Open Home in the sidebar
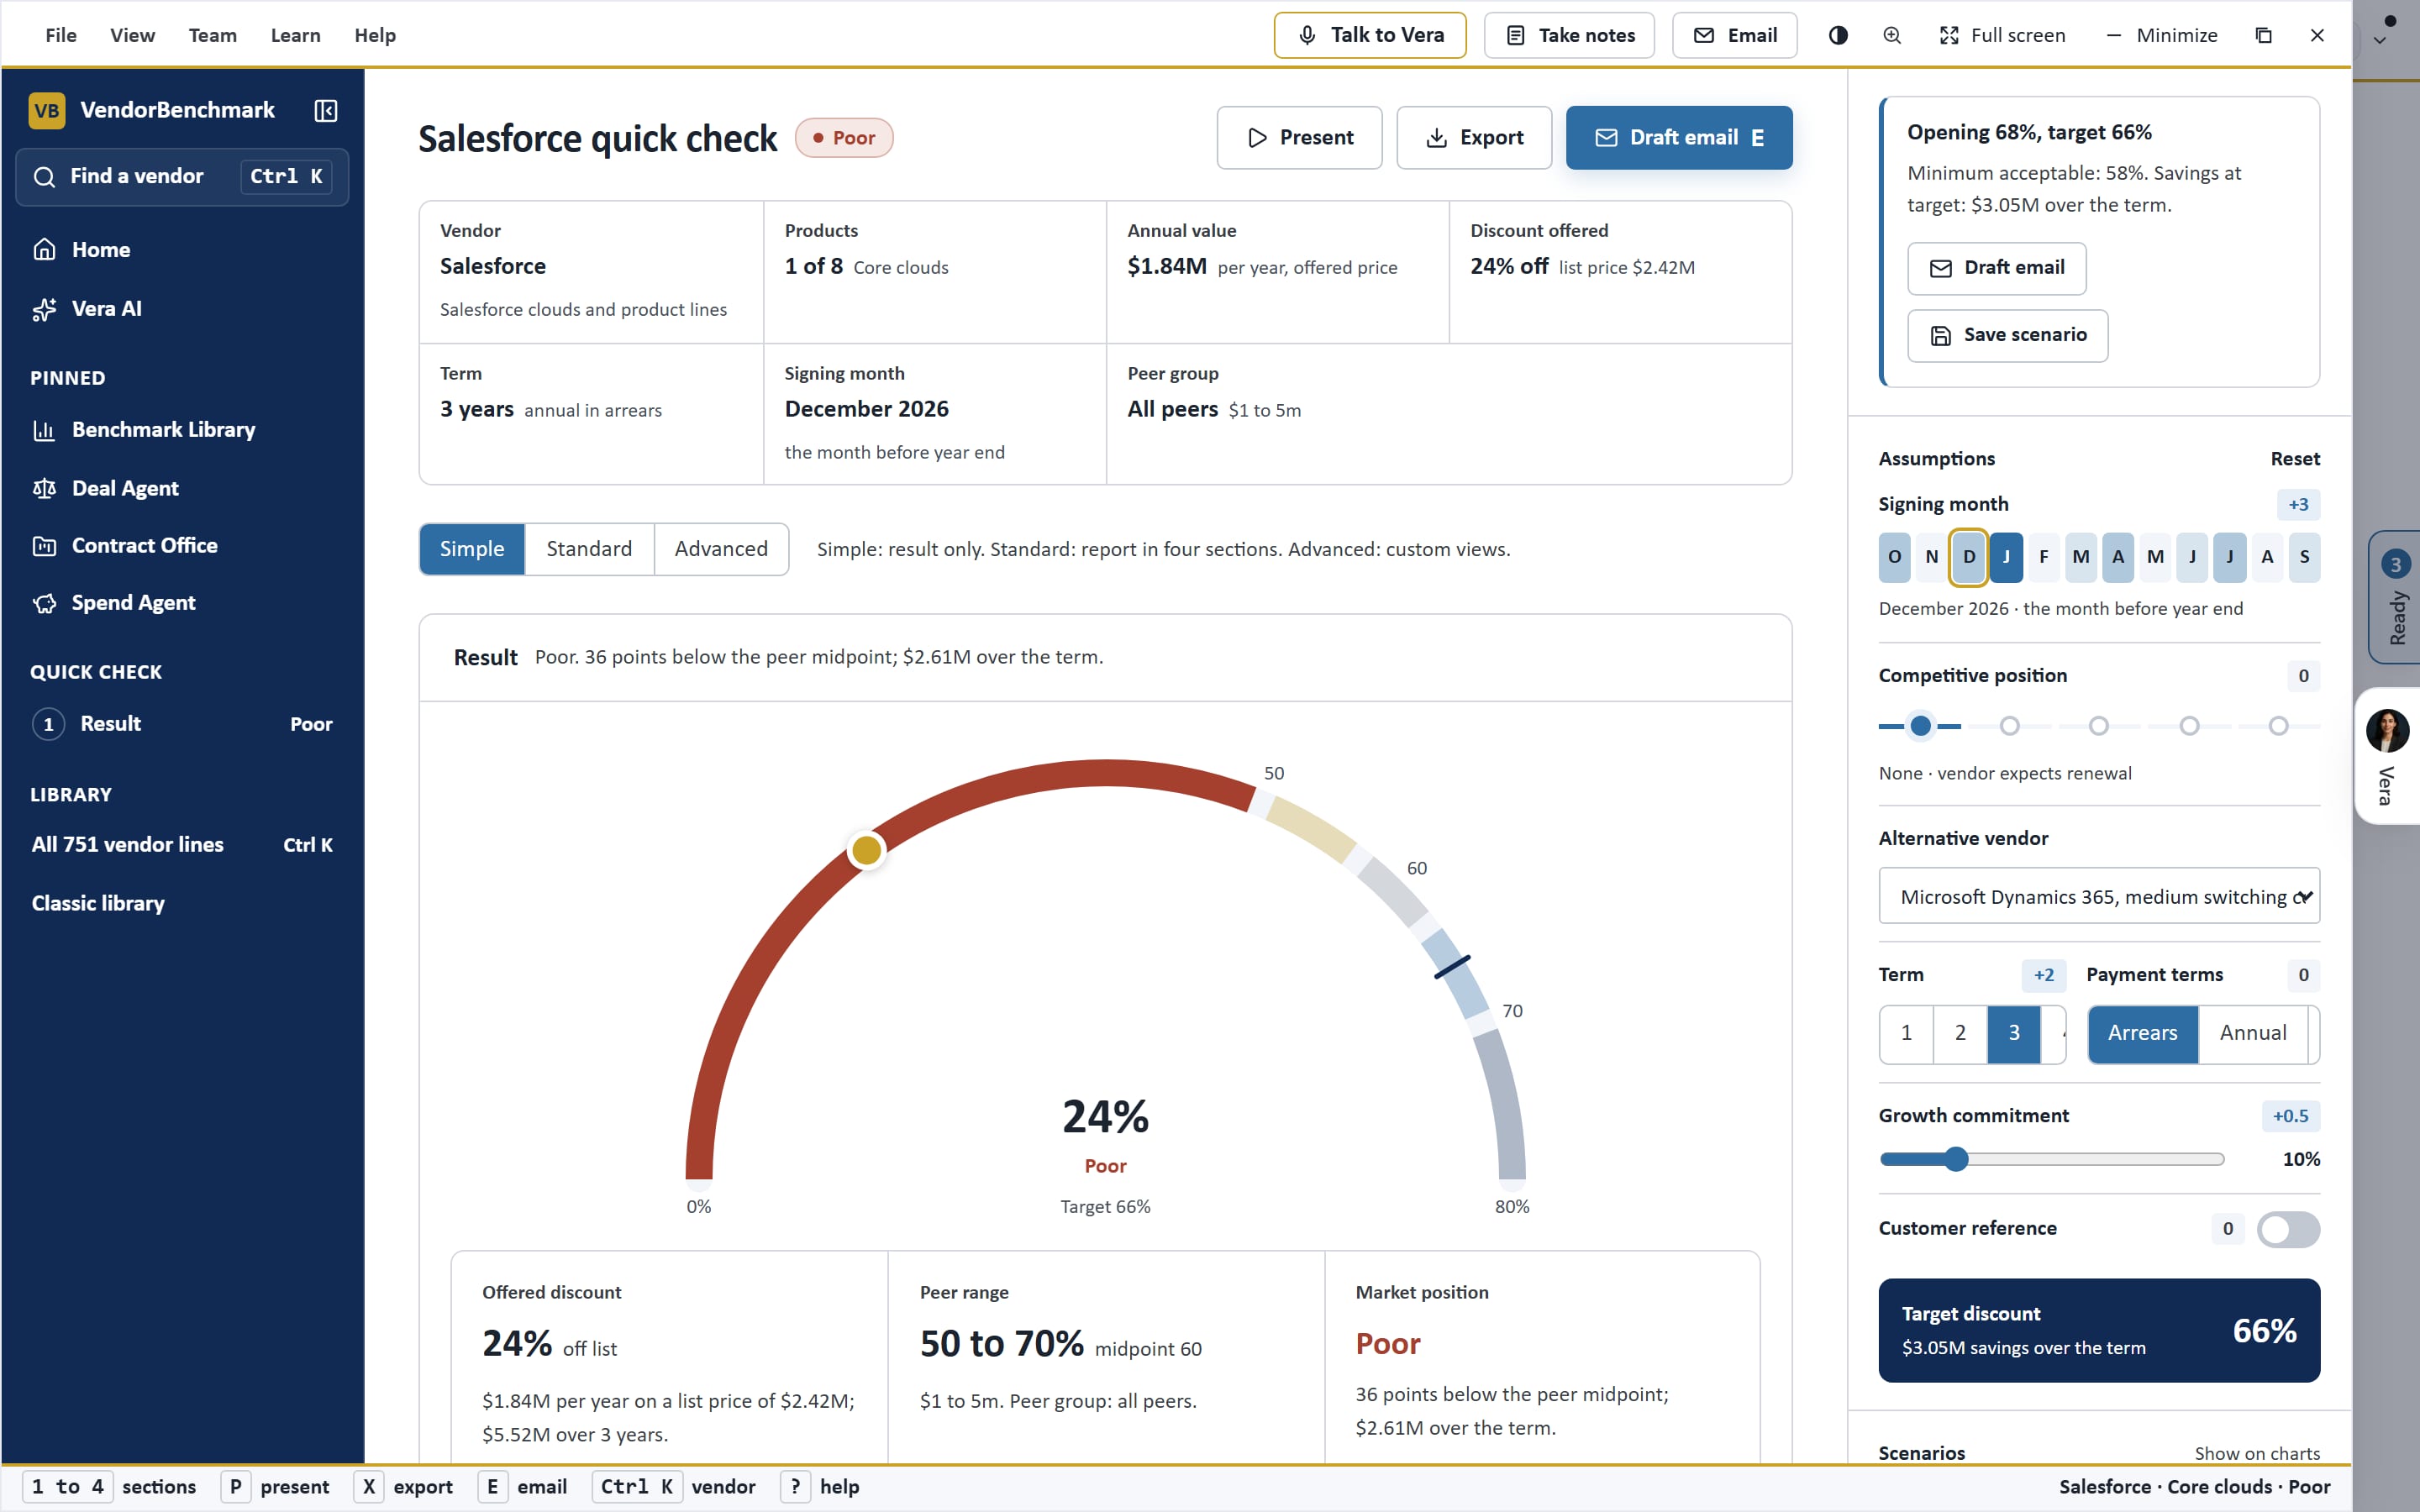The height and width of the screenshot is (1512, 2420). (x=183, y=250)
